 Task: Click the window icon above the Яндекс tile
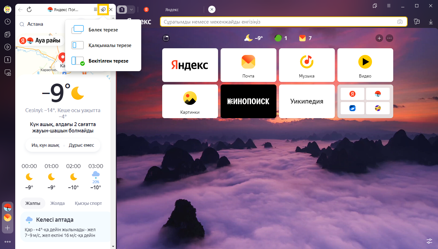166,38
